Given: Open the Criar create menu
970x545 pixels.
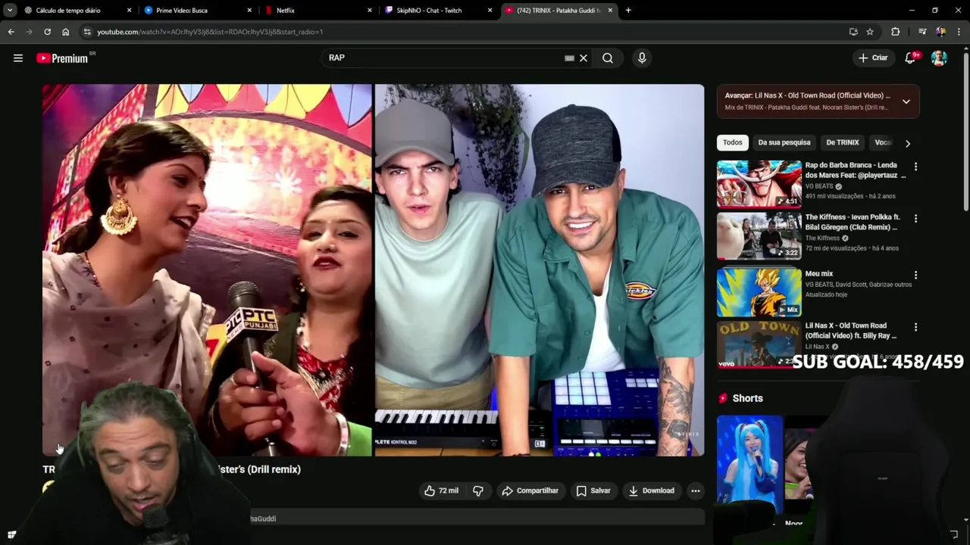Looking at the screenshot, I should tap(873, 58).
